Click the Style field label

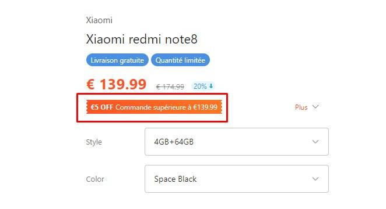point(94,142)
